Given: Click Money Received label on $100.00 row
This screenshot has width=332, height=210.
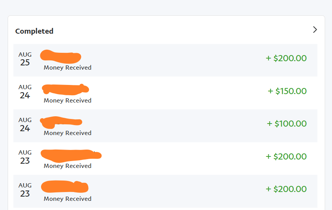Looking at the screenshot, I should pyautogui.click(x=67, y=133).
